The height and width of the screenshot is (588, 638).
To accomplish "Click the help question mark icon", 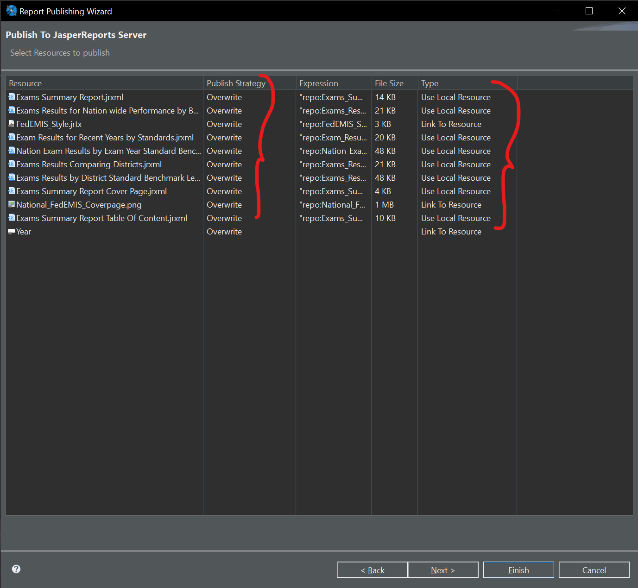I will click(x=16, y=569).
